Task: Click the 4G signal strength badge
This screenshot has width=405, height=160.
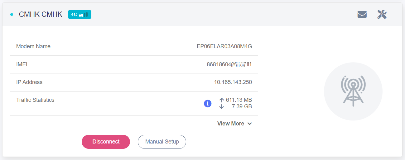Action: pos(80,14)
